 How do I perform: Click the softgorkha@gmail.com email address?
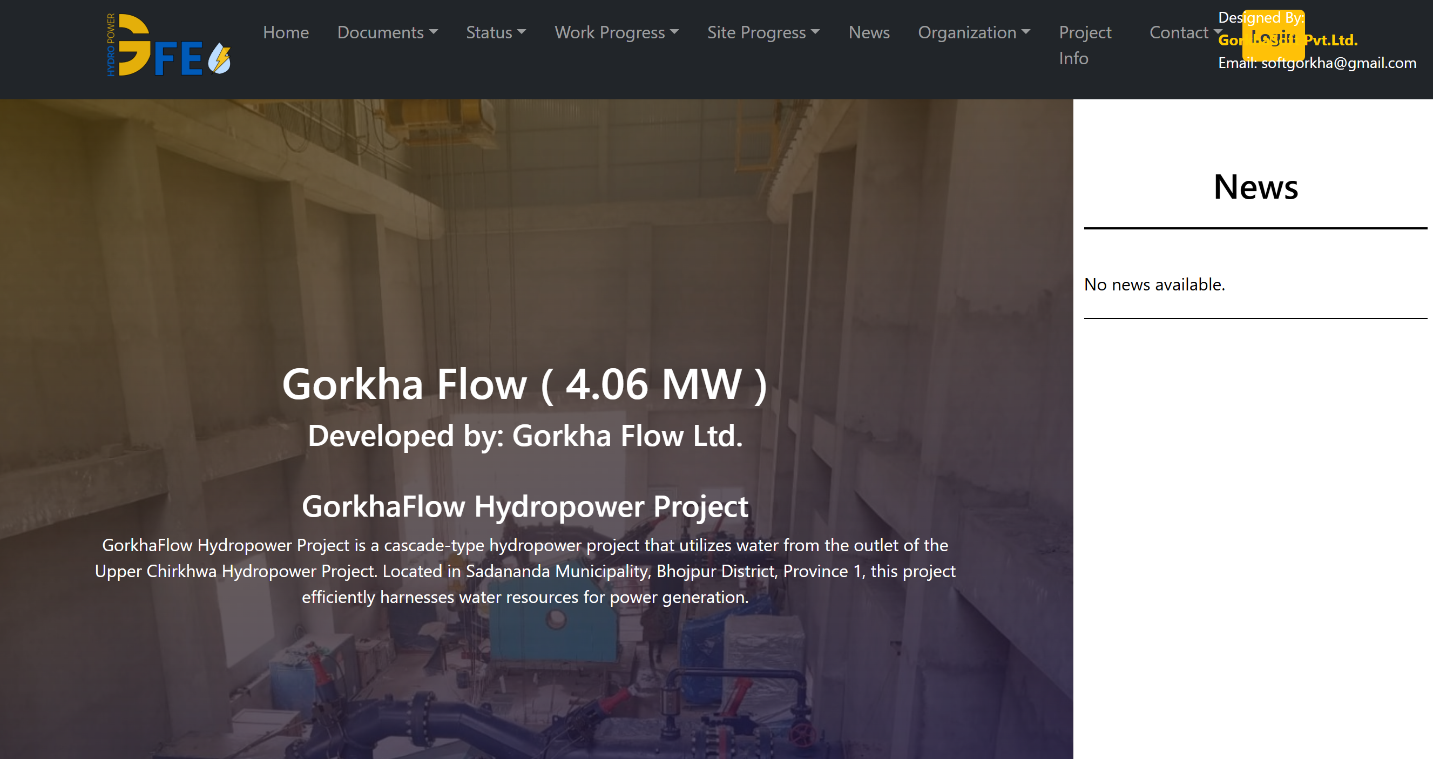point(1338,63)
